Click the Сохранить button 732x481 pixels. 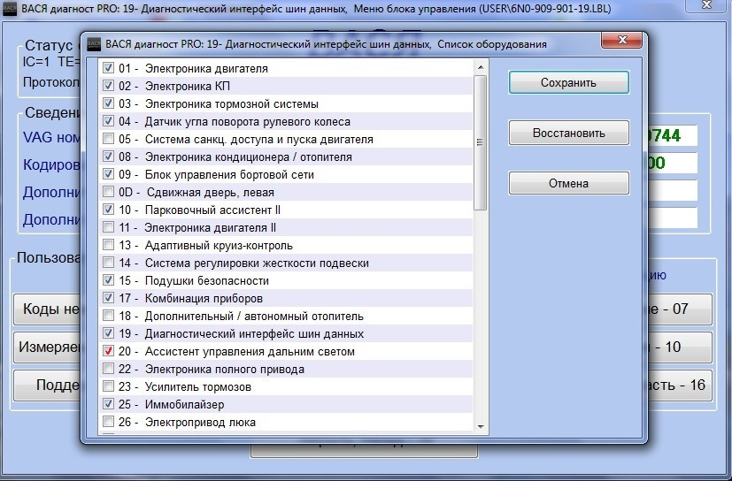(x=568, y=82)
